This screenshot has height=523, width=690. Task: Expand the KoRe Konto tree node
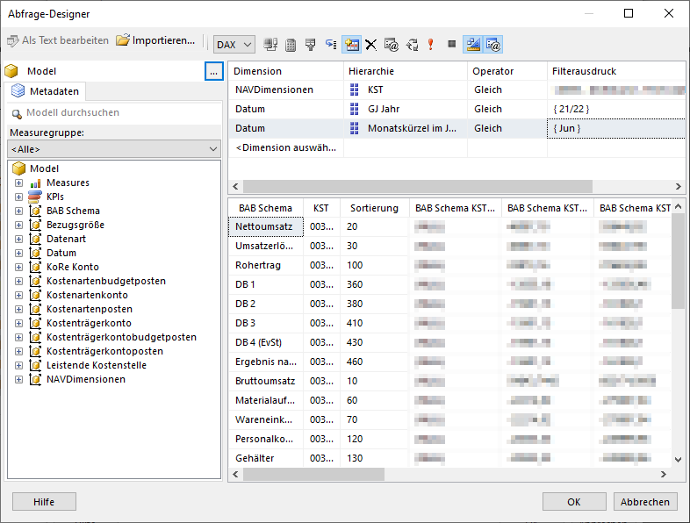(19, 267)
